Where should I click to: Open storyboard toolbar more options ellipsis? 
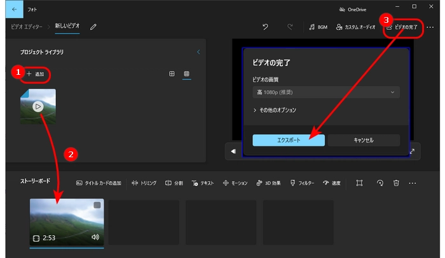point(413,183)
